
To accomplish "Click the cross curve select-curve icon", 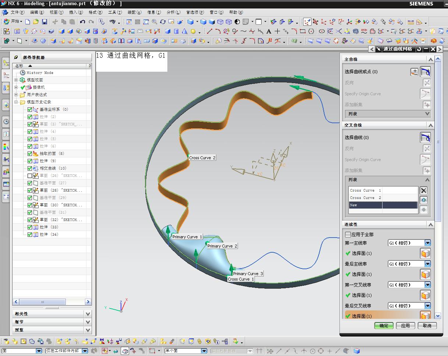I will click(426, 138).
